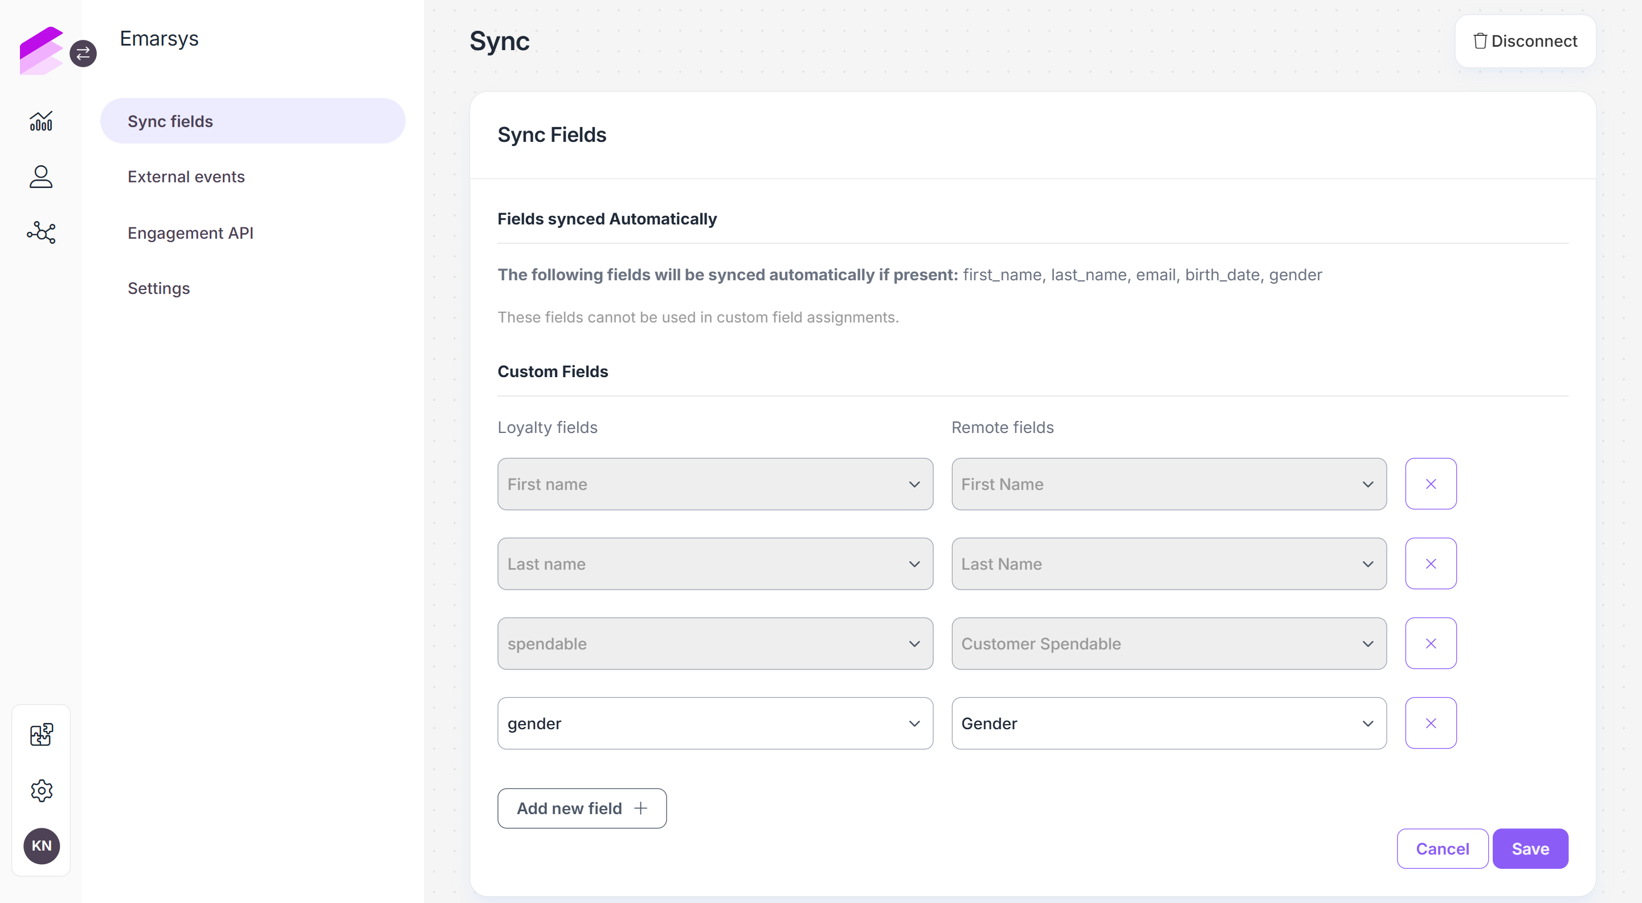This screenshot has width=1642, height=903.
Task: Remove the spendable field row
Action: [1431, 643]
